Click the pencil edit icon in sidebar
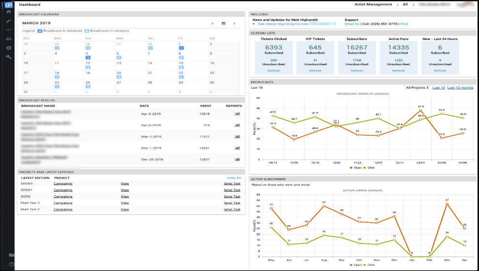479x271 pixels. [x=9, y=21]
